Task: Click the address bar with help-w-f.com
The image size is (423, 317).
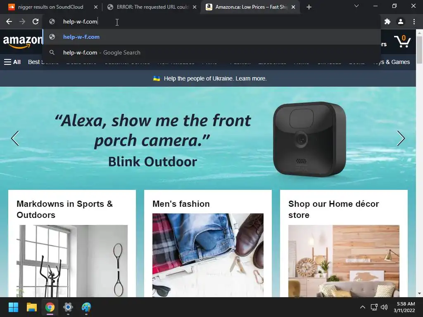Action: 212,21
